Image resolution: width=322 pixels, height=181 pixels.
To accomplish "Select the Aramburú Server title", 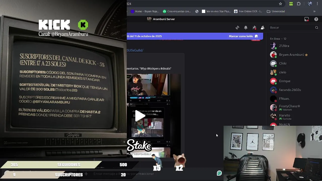I will click(x=164, y=19).
